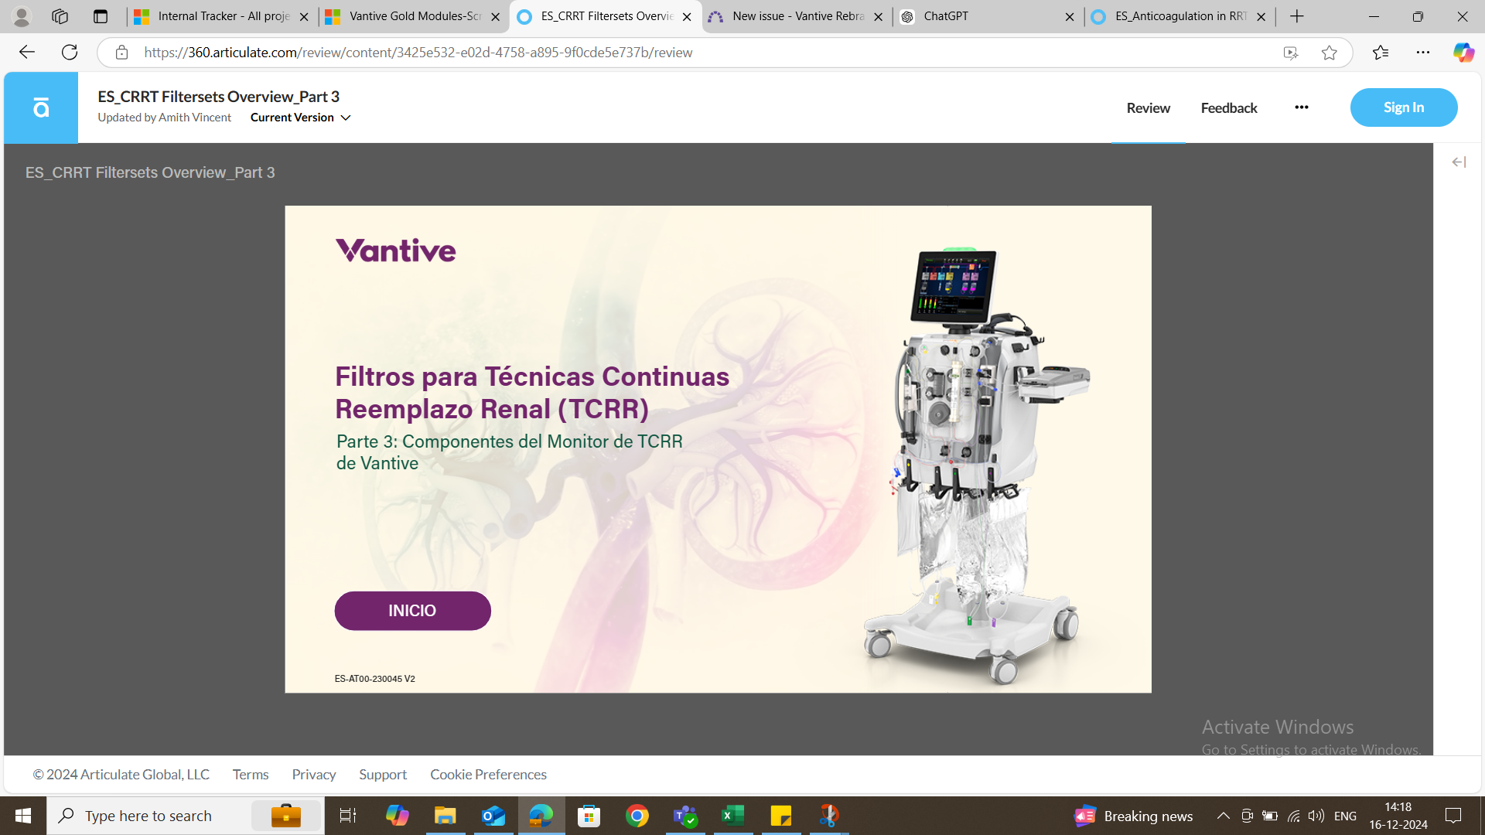Launch Copilot from the browser toolbar
Screen dimensions: 1485x835
[1463, 53]
